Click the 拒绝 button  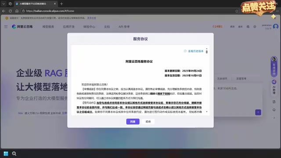148,122
